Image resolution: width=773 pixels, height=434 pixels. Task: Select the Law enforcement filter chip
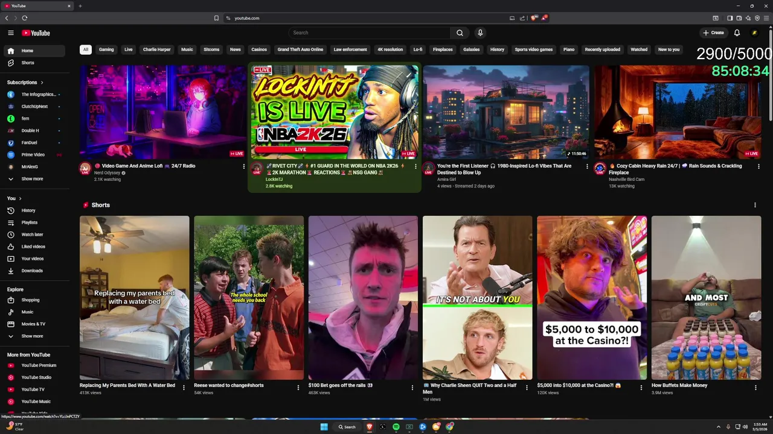click(350, 49)
